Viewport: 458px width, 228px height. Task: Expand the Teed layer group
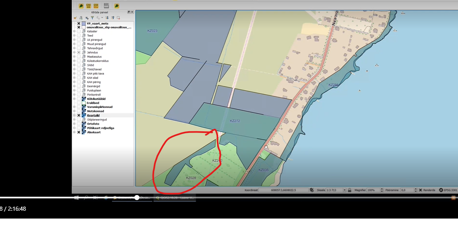pos(74,36)
